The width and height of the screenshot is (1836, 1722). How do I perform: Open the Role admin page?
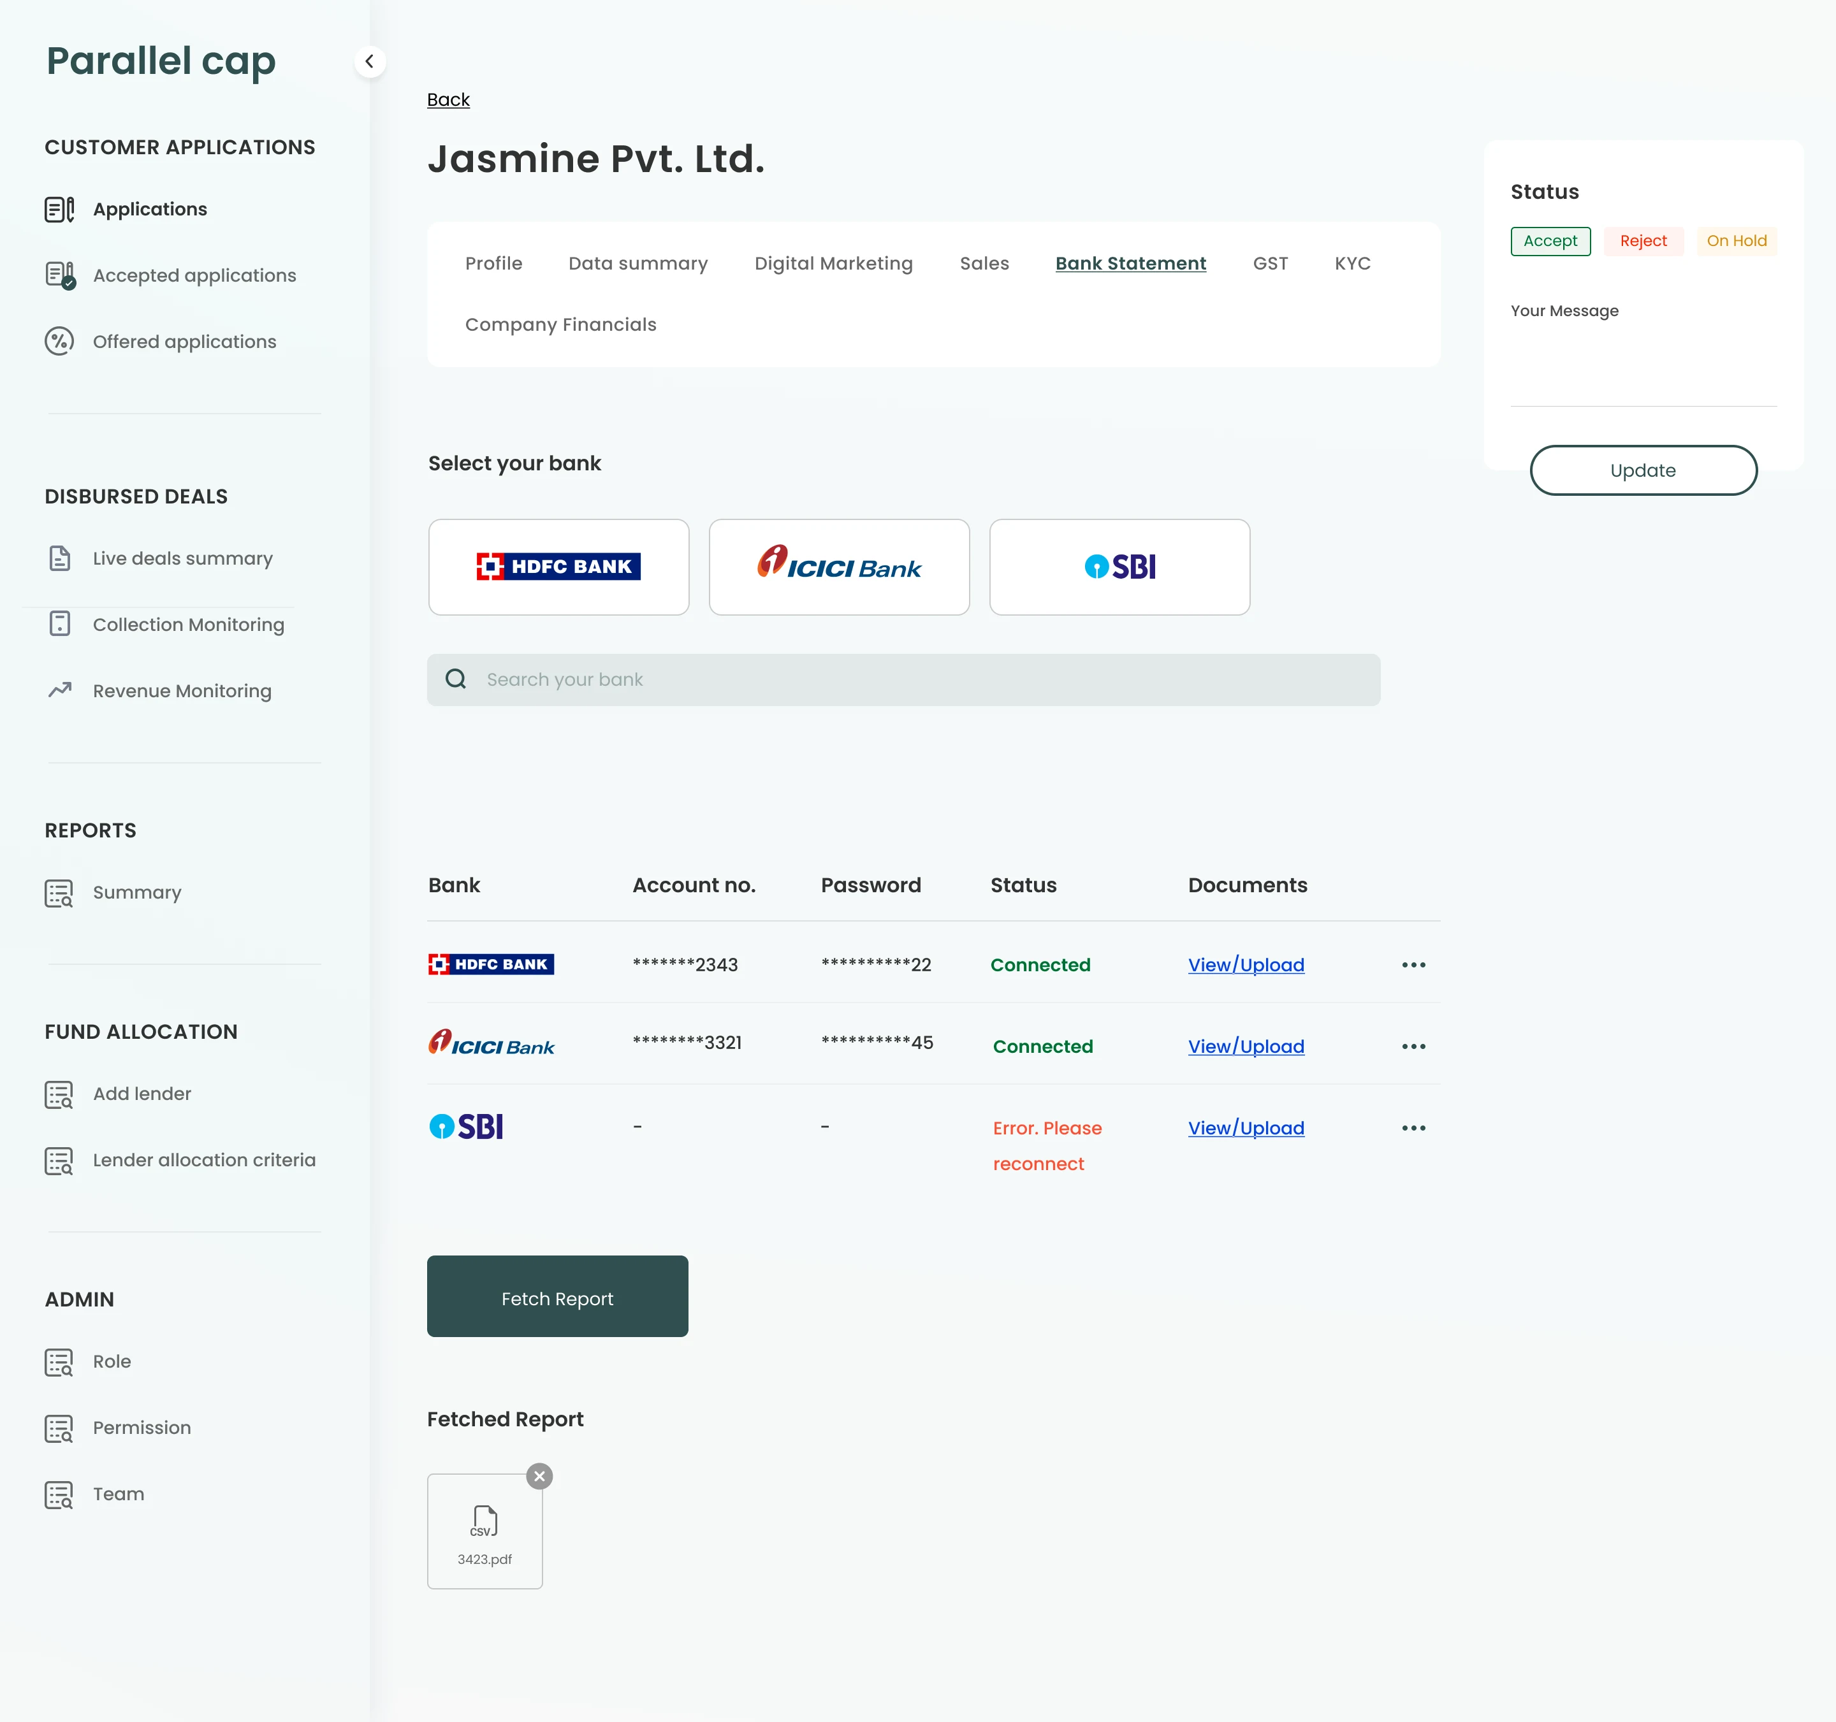(112, 1362)
